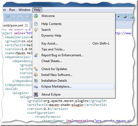The height and width of the screenshot is (126, 138).
Task: Choose Dynamic Help menu entry
Action: (74, 36)
